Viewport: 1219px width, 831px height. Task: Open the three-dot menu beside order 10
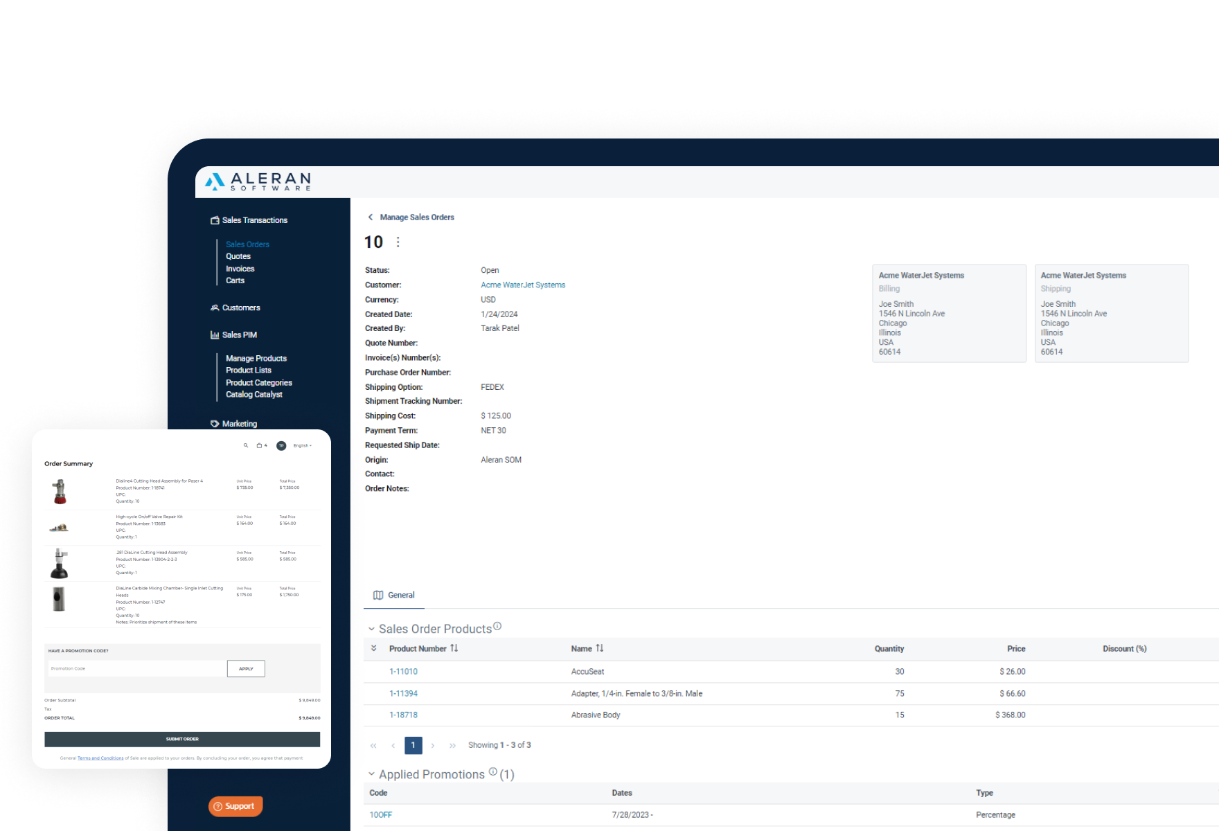coord(398,242)
